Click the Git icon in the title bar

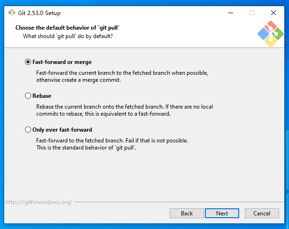tap(12, 13)
